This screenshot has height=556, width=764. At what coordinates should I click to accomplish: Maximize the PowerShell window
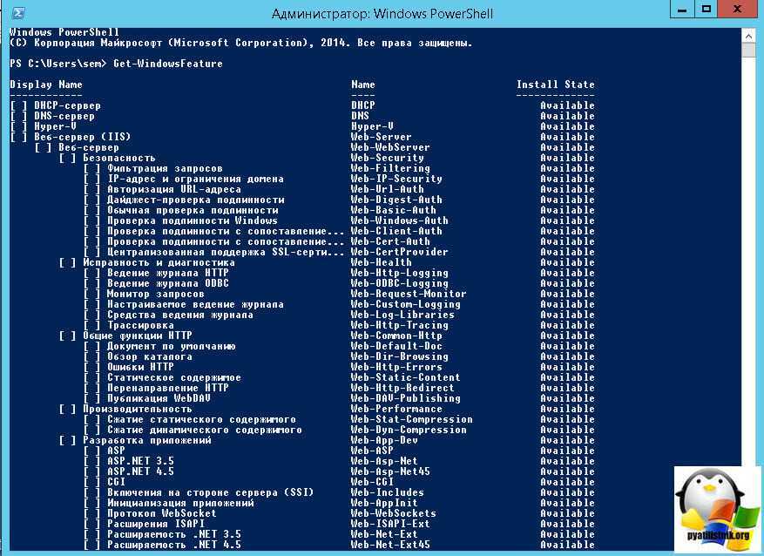(x=707, y=10)
